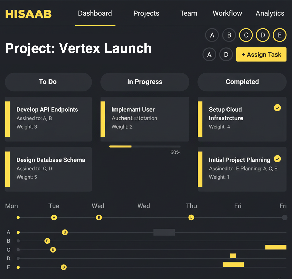The image size is (292, 279).
Task: Click the checkmark on Initial Project Planning
Action: [278, 159]
